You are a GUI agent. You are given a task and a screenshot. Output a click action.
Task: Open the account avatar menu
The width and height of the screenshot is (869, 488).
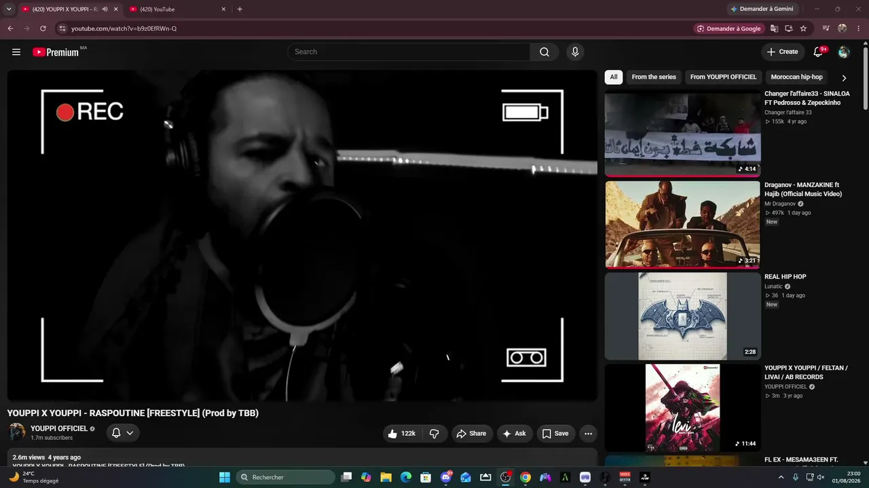coord(844,52)
